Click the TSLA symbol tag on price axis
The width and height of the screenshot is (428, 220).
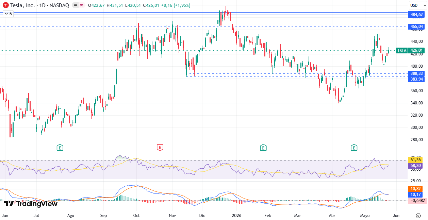point(402,51)
